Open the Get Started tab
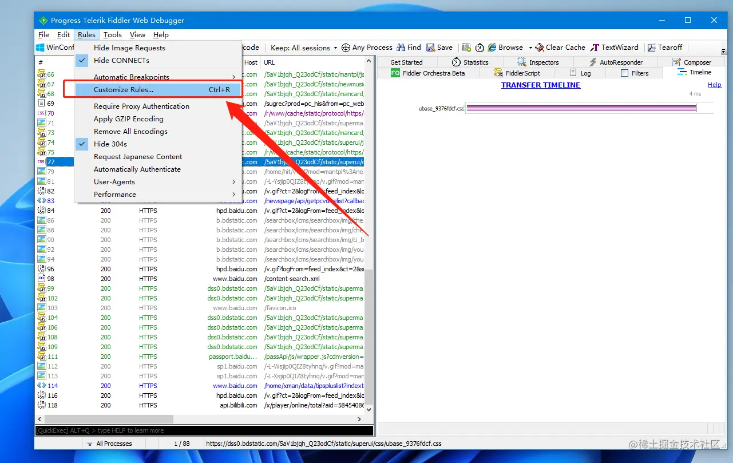 [406, 62]
